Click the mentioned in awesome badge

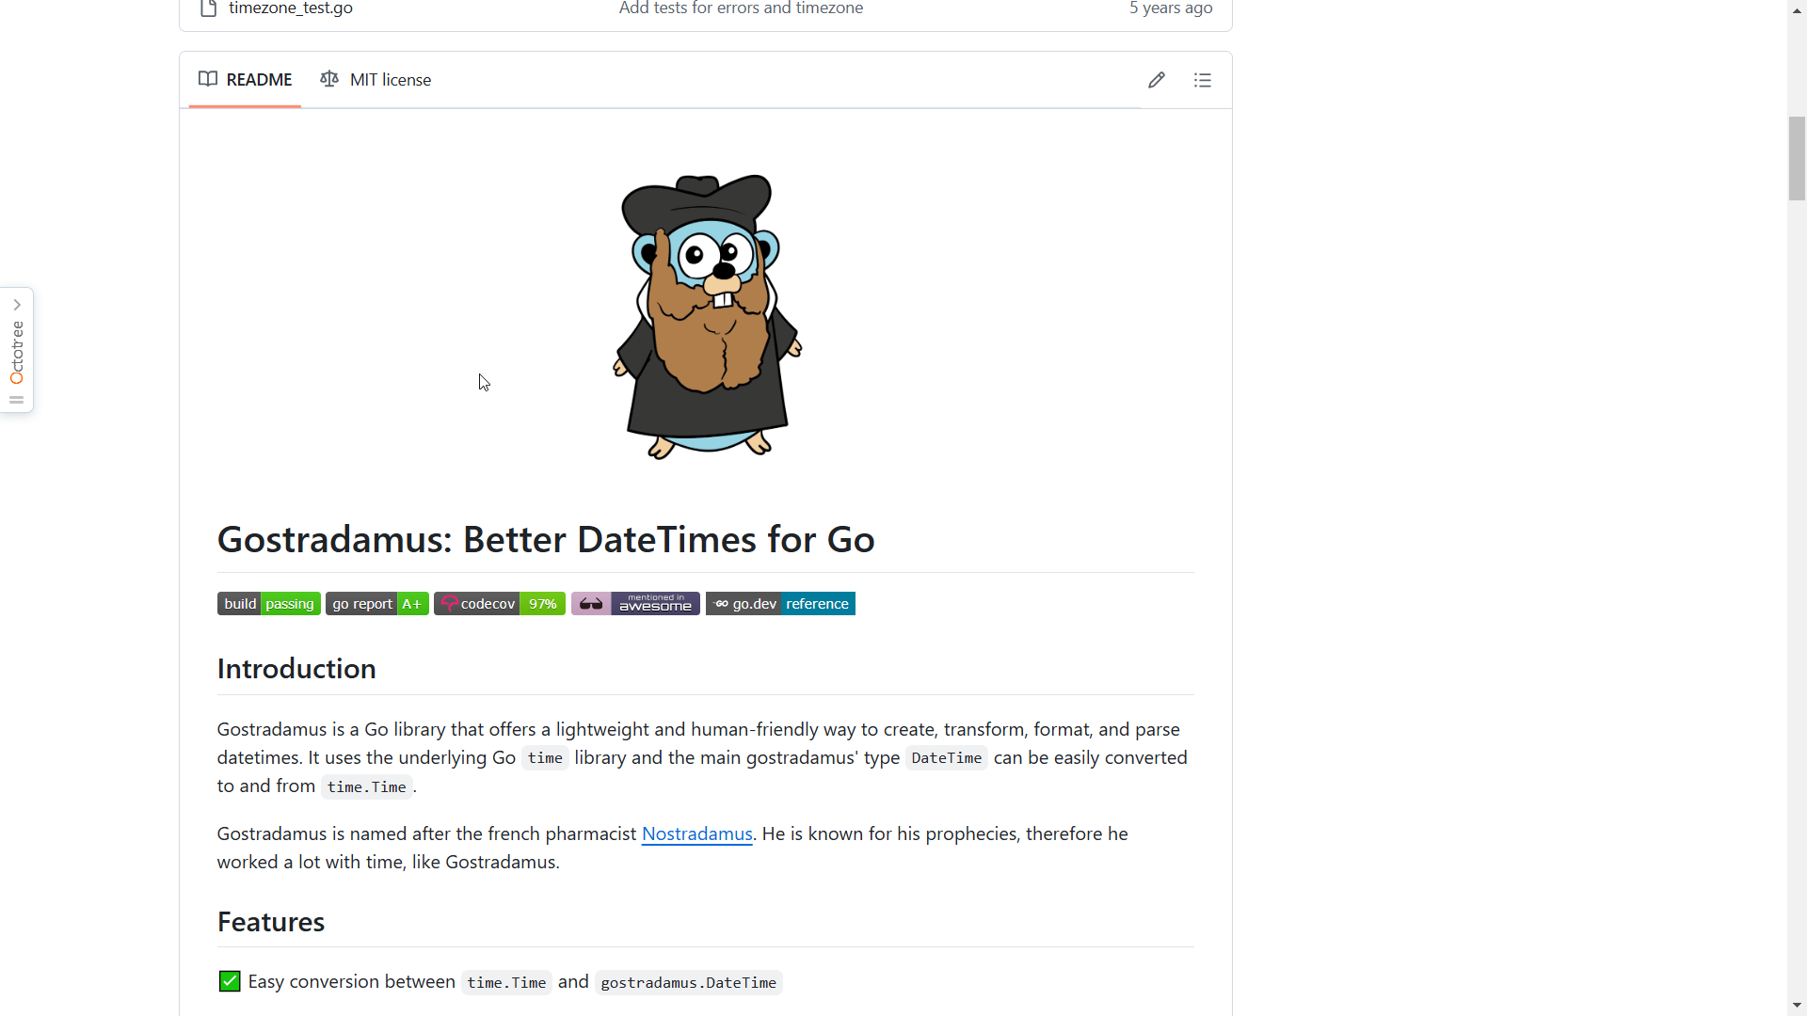[635, 604]
